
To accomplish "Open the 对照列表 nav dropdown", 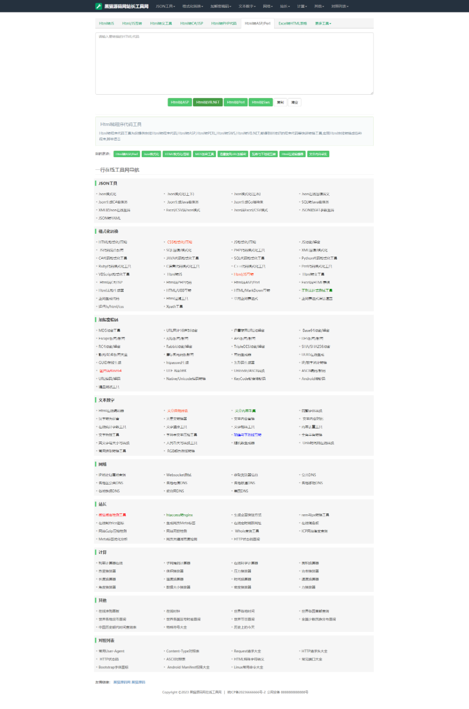I will 340,6.
